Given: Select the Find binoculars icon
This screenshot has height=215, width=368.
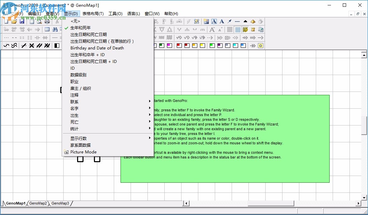Looking at the screenshot, I should point(55,29).
